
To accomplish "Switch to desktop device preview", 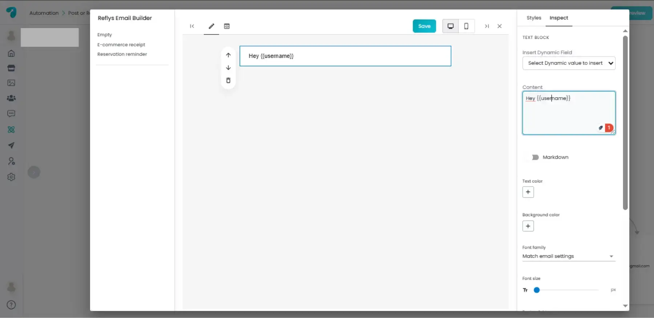I will coord(451,26).
